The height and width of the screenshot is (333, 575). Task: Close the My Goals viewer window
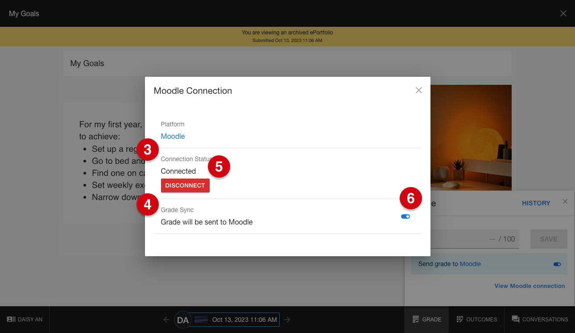tap(563, 13)
